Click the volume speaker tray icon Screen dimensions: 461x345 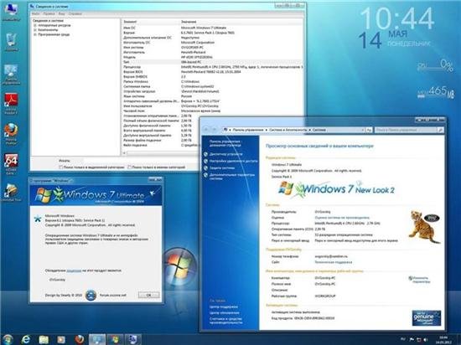point(426,339)
